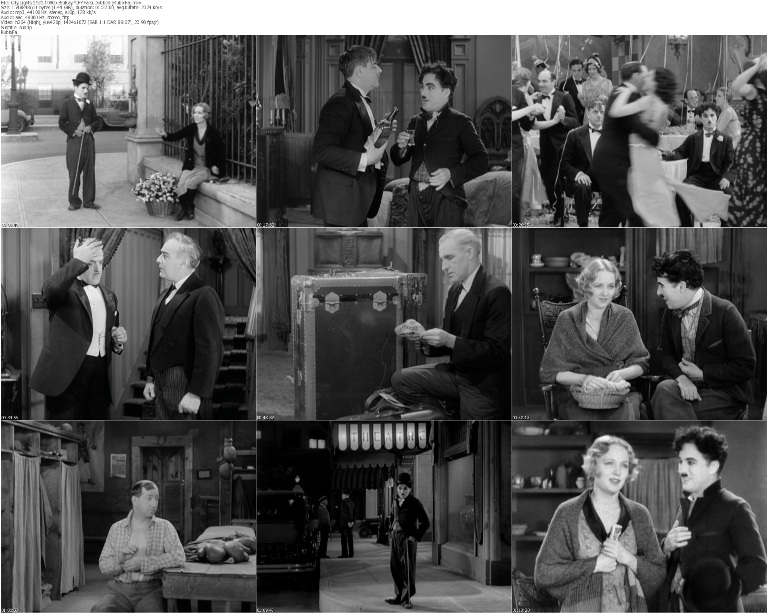Click the 00:08:45 timestamp label

coord(10,225)
